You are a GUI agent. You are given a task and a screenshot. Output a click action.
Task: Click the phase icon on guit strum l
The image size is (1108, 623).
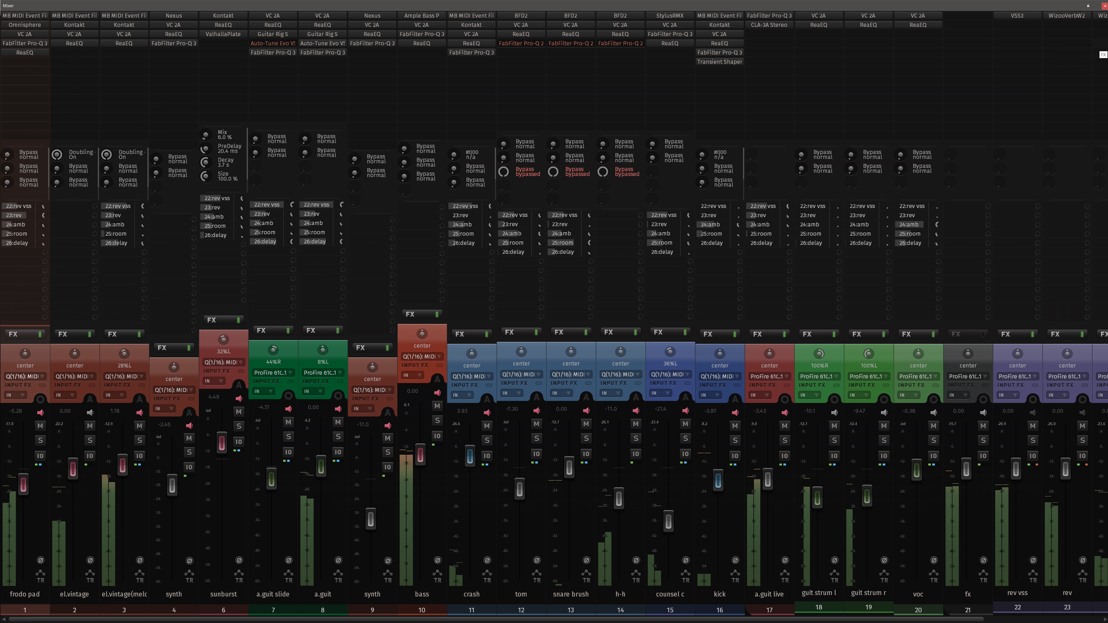coord(834,560)
